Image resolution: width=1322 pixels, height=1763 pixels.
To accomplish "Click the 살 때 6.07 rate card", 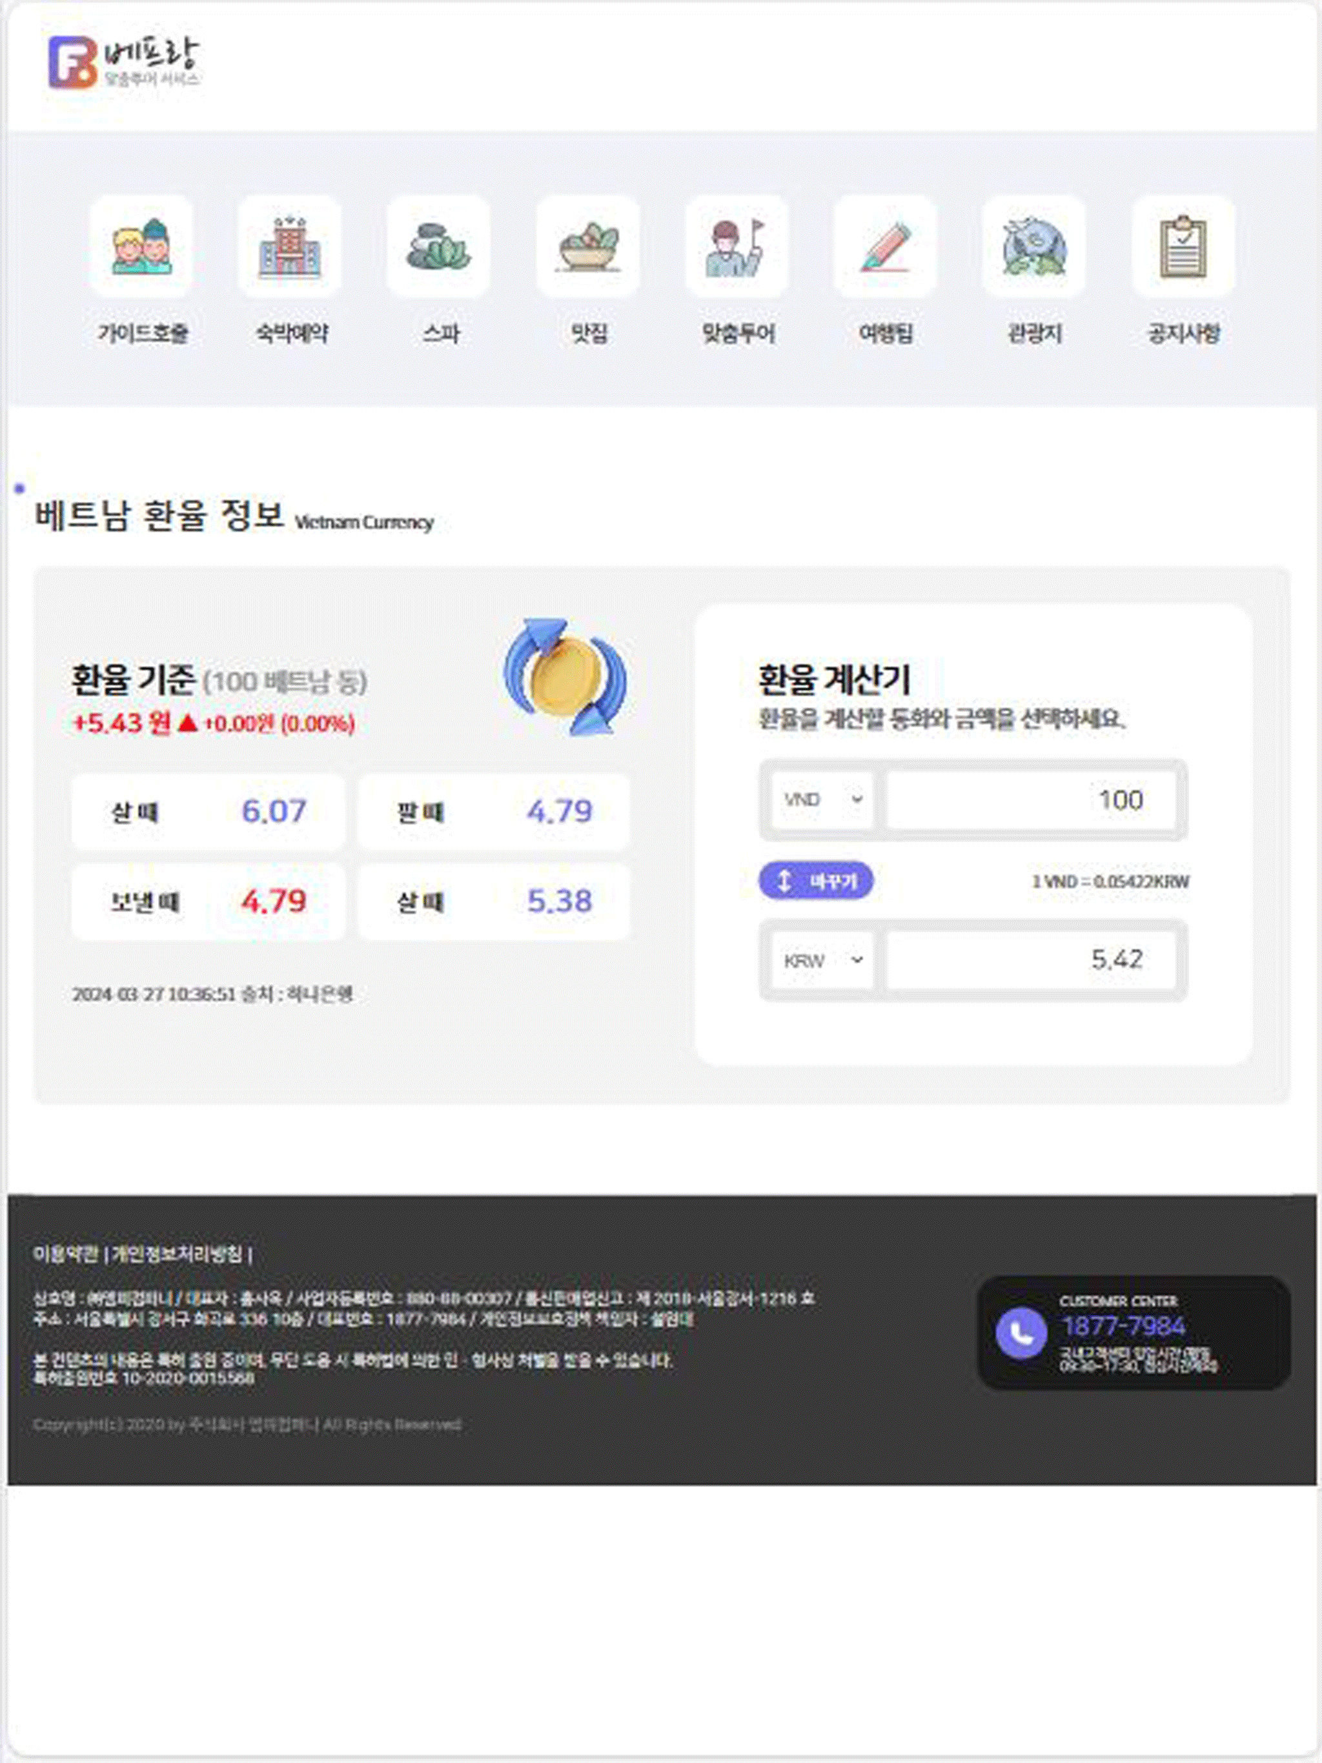I will coord(208,811).
